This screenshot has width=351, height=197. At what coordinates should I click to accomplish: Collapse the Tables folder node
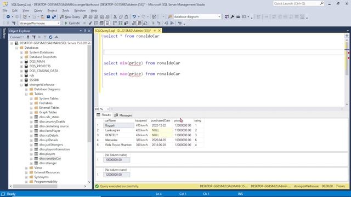point(26,94)
